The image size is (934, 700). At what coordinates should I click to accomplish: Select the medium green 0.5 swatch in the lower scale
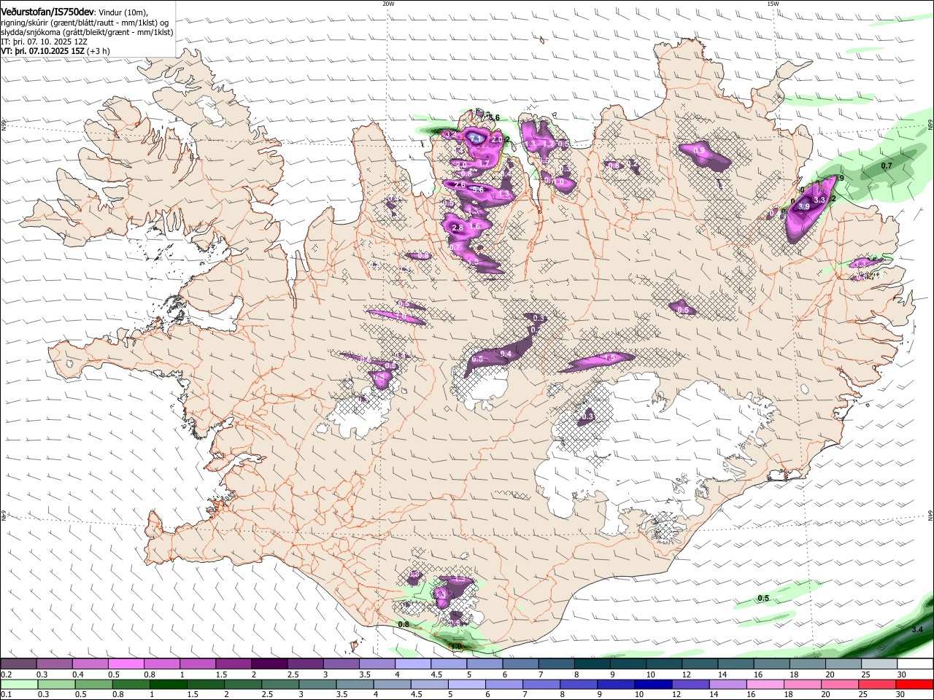pyautogui.click(x=93, y=685)
